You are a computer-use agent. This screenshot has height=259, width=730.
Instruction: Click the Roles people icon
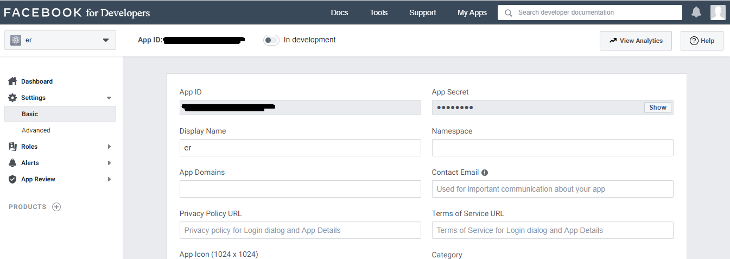point(13,147)
